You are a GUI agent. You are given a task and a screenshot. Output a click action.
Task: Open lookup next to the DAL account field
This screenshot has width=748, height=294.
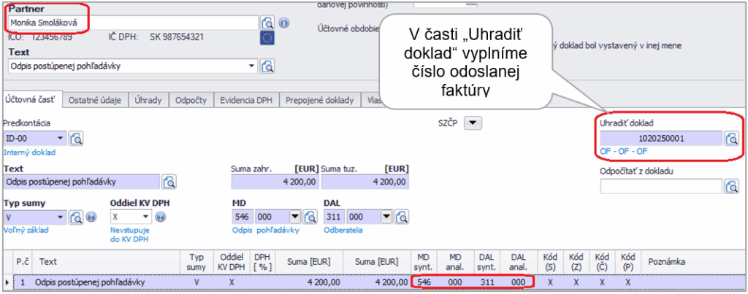coord(402,217)
